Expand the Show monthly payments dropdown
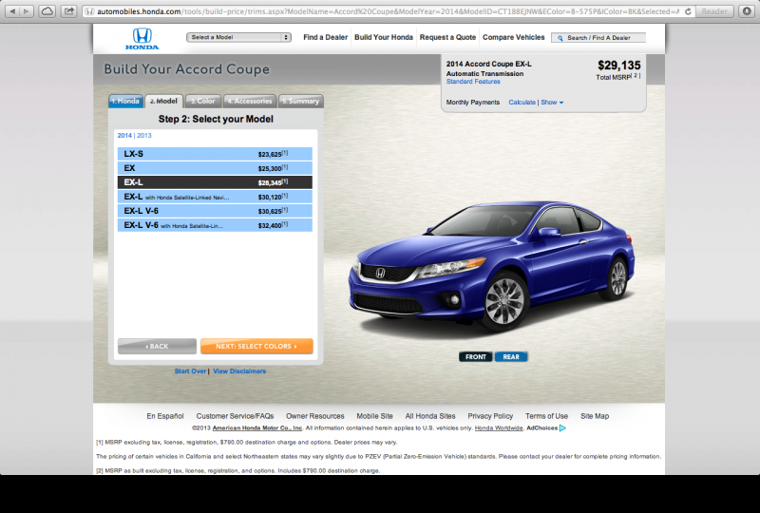This screenshot has width=760, height=513. click(552, 103)
